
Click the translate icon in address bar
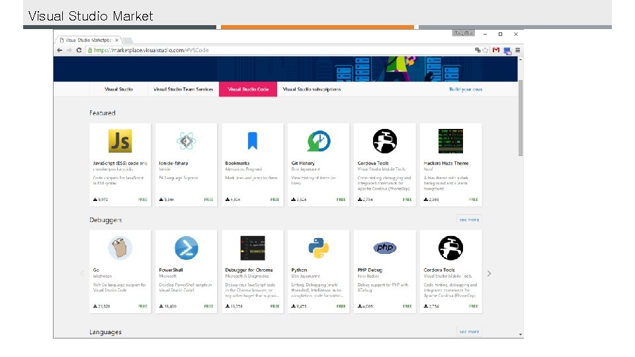(478, 50)
